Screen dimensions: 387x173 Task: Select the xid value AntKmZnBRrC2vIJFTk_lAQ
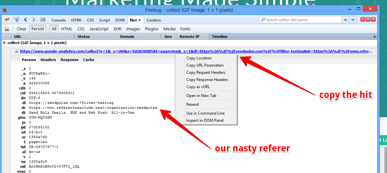pos(54,166)
